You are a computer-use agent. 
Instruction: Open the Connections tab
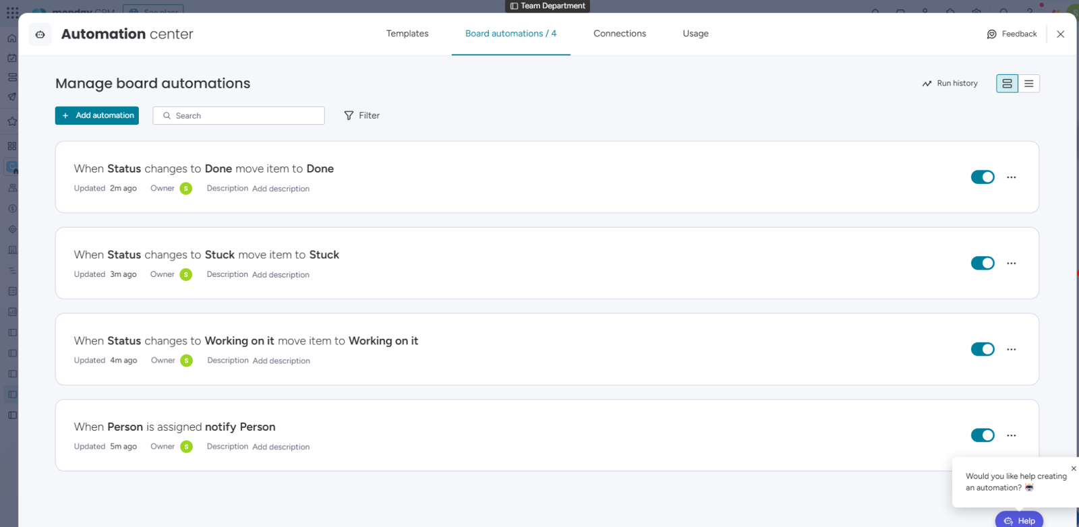(x=619, y=34)
